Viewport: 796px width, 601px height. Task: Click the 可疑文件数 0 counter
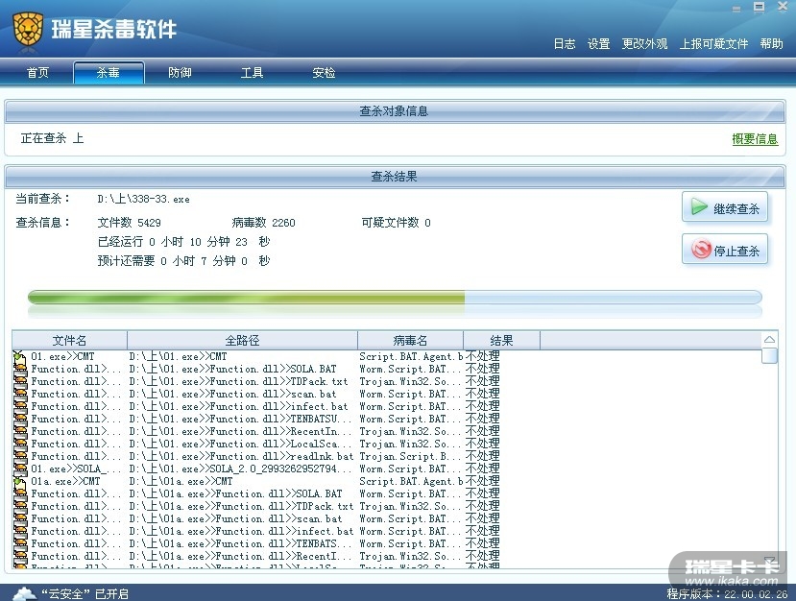click(x=396, y=223)
